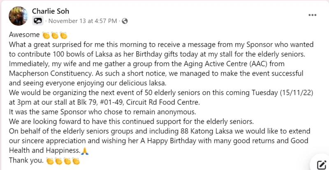Click the last clapping emoji after Awesome
Viewport: 329px width, 170px height.
pyautogui.click(x=63, y=35)
